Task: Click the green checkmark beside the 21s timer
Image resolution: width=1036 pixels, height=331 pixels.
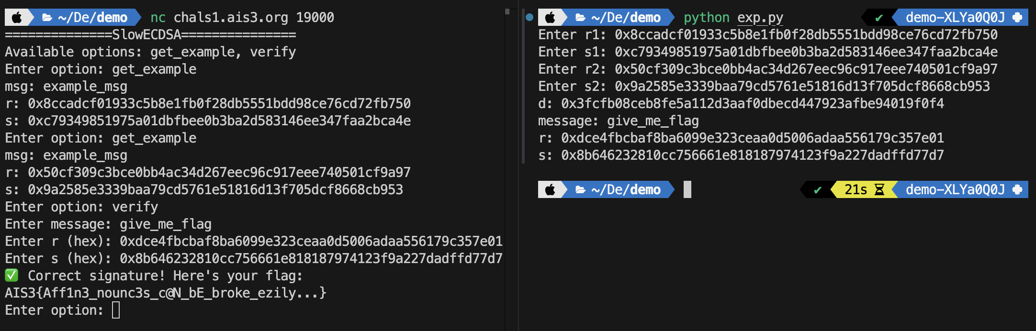Action: (x=818, y=190)
